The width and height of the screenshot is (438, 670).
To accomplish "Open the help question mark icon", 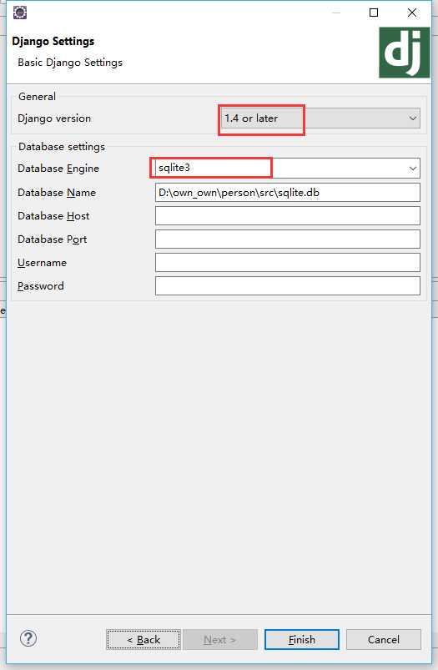I will 28,639.
